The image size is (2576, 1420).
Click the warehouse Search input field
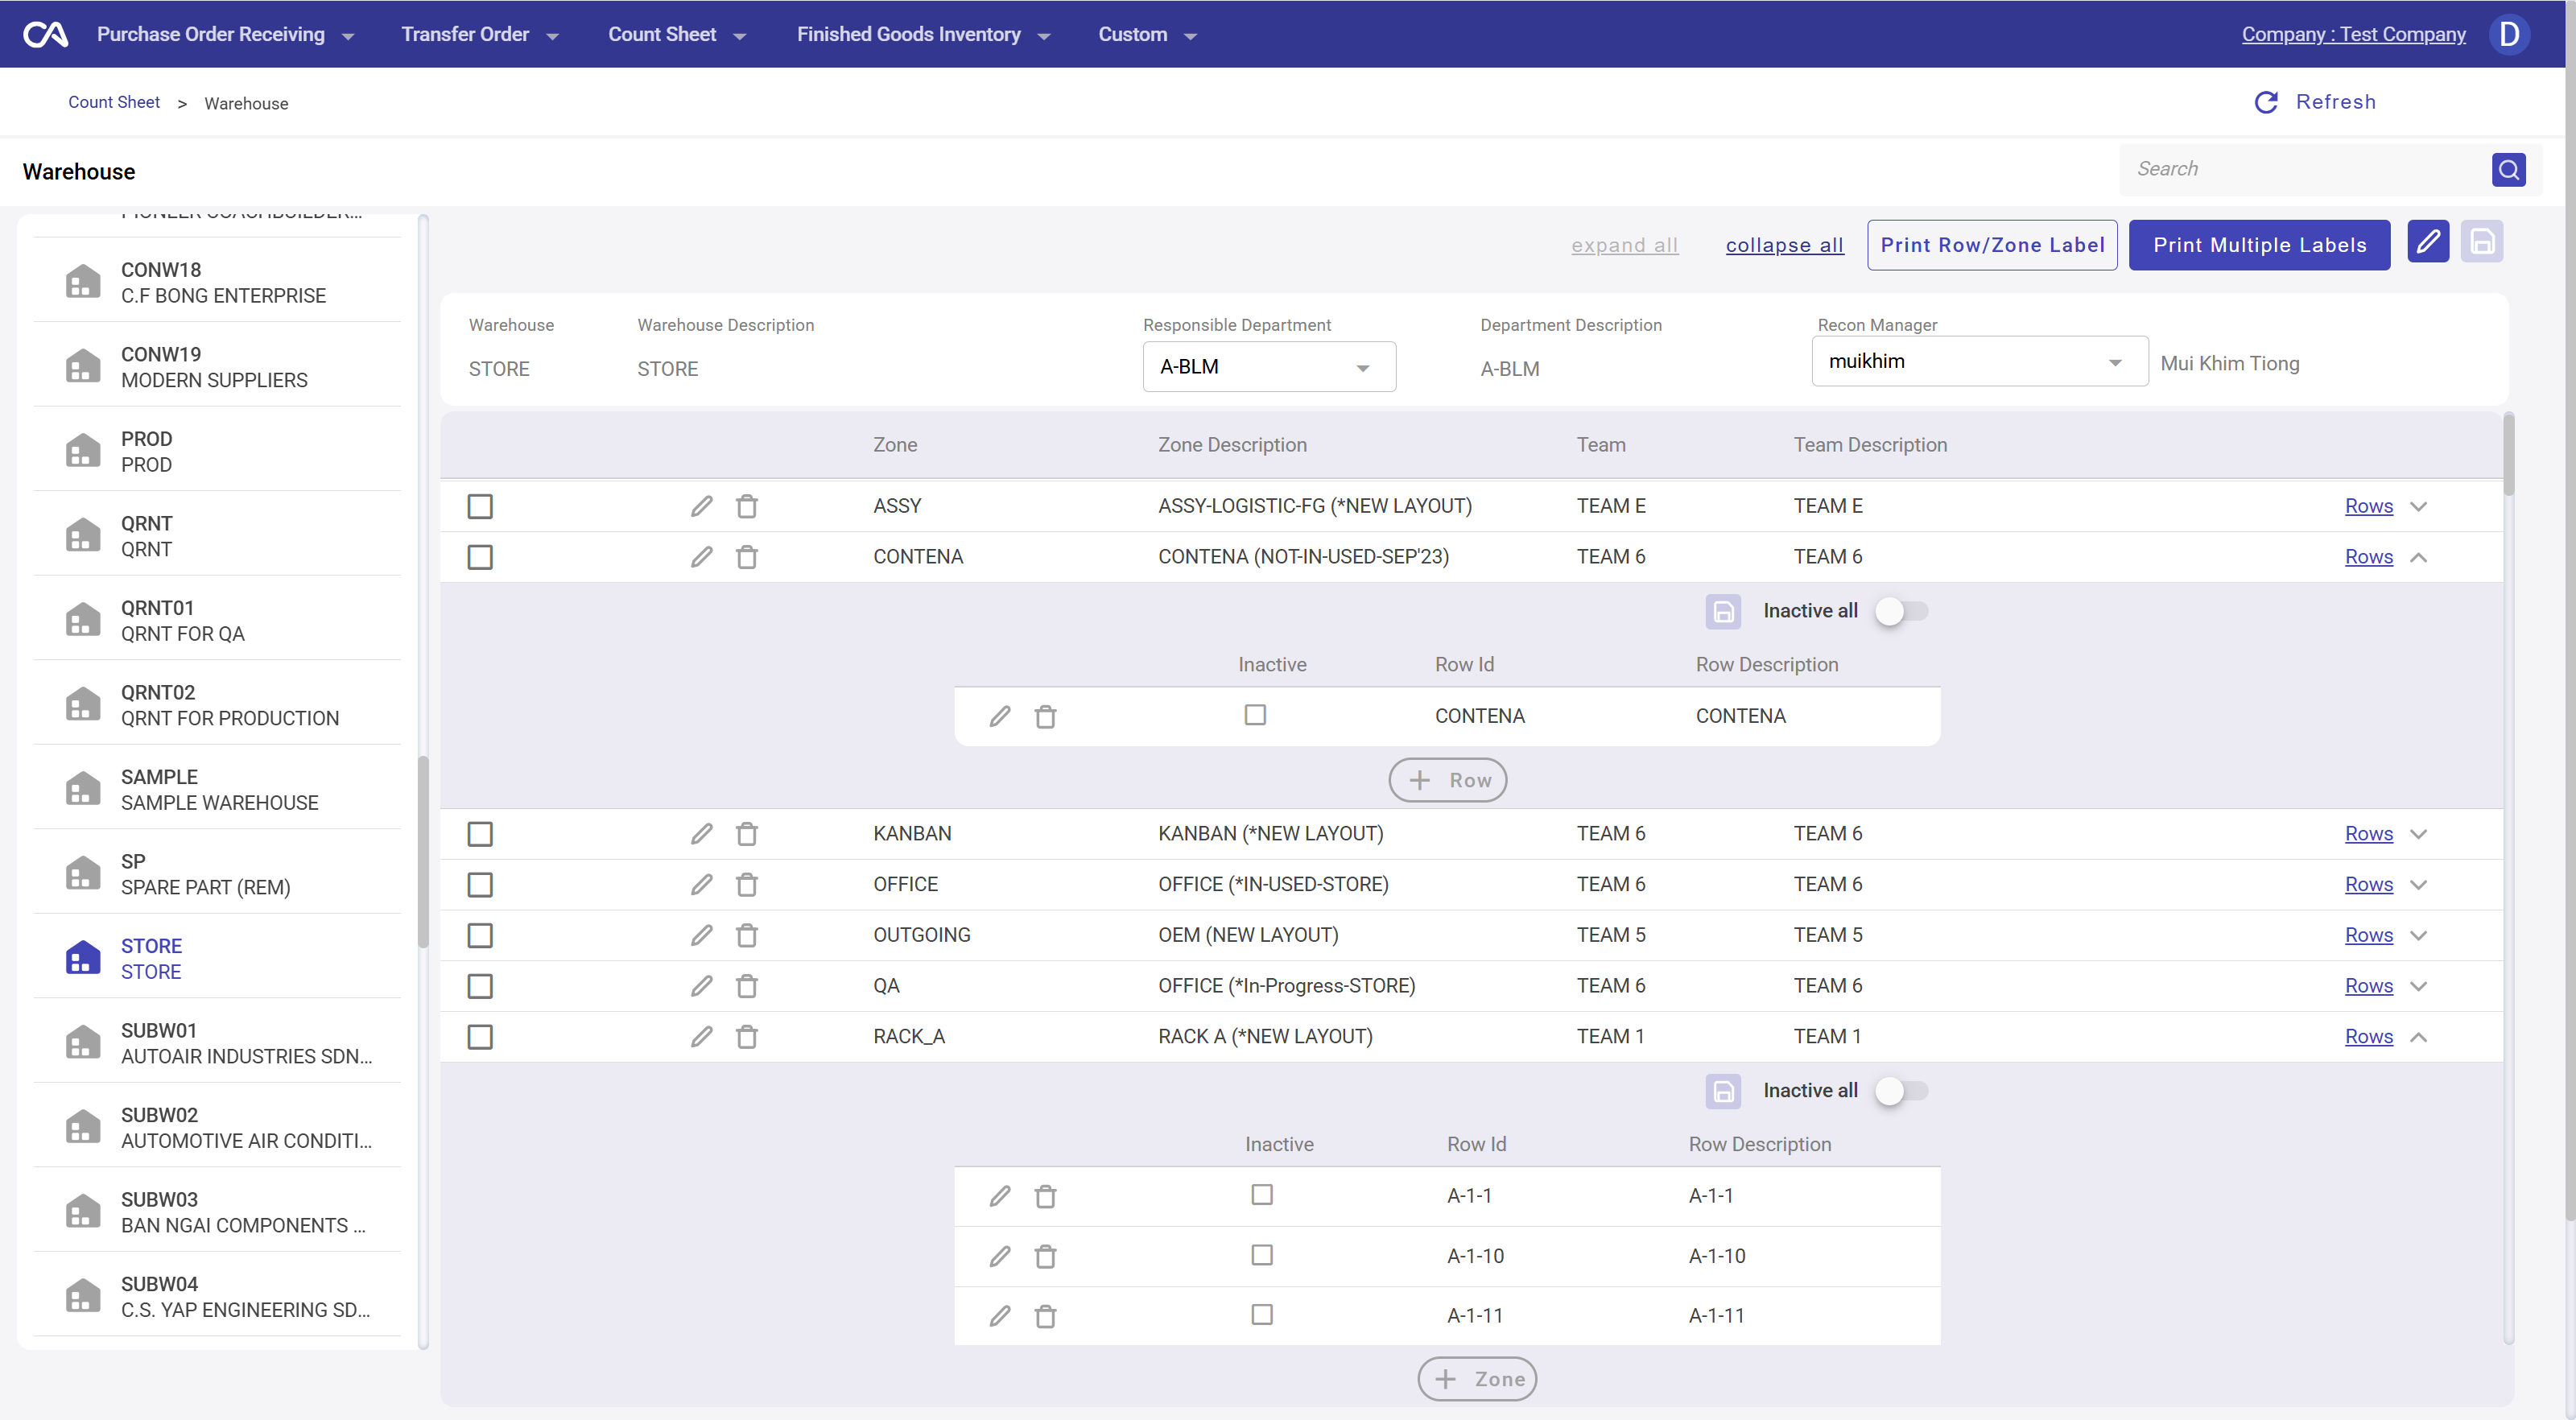(x=2305, y=169)
